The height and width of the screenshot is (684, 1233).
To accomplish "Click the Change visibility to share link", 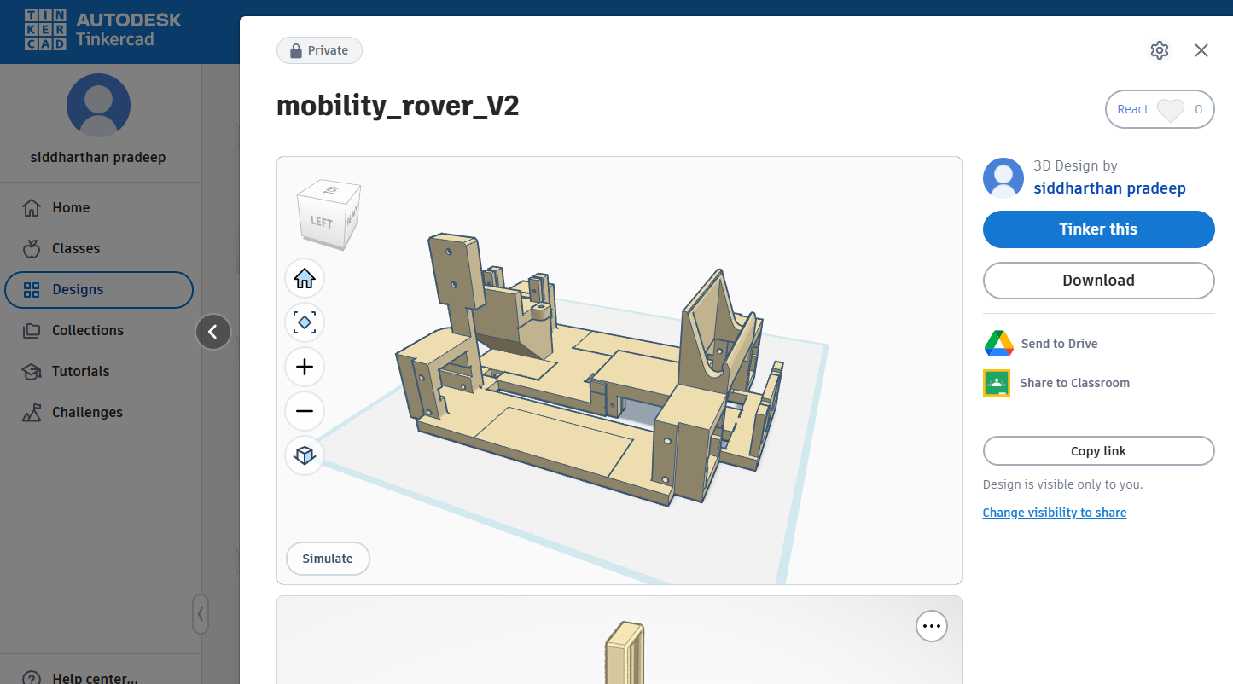I will pos(1055,513).
